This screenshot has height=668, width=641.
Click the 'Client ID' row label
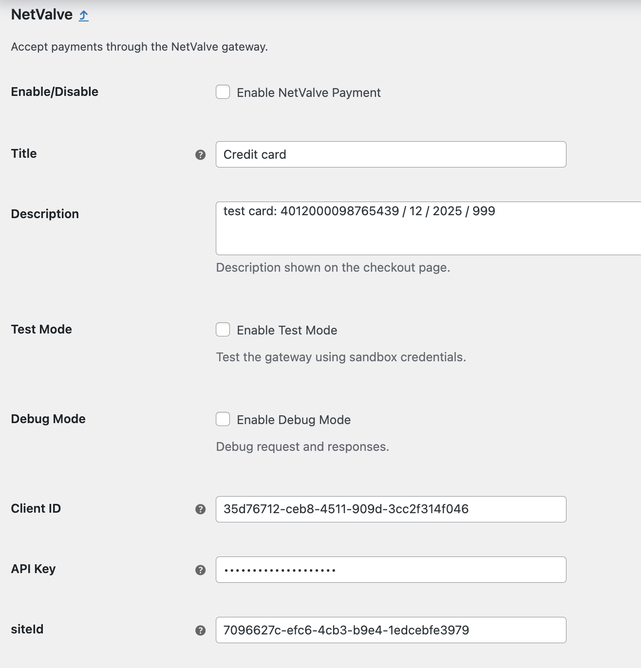pyautogui.click(x=36, y=508)
